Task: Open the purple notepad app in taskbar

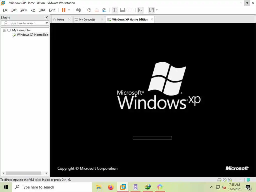Action: (x=135, y=187)
